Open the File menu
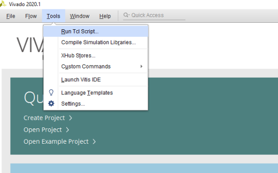 (x=11, y=16)
